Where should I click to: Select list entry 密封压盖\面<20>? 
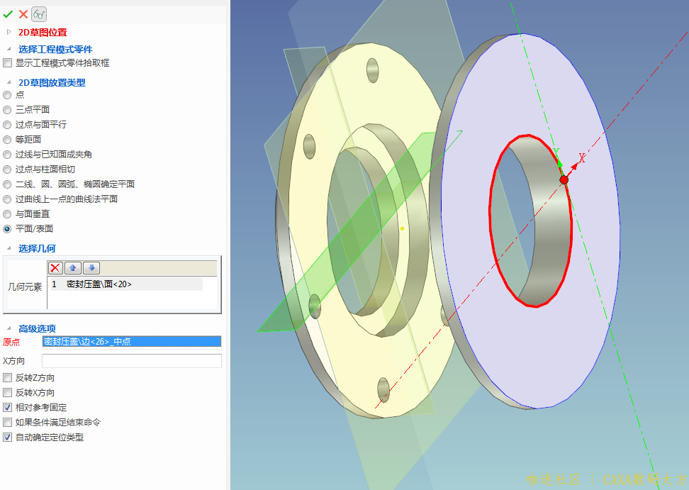point(99,284)
